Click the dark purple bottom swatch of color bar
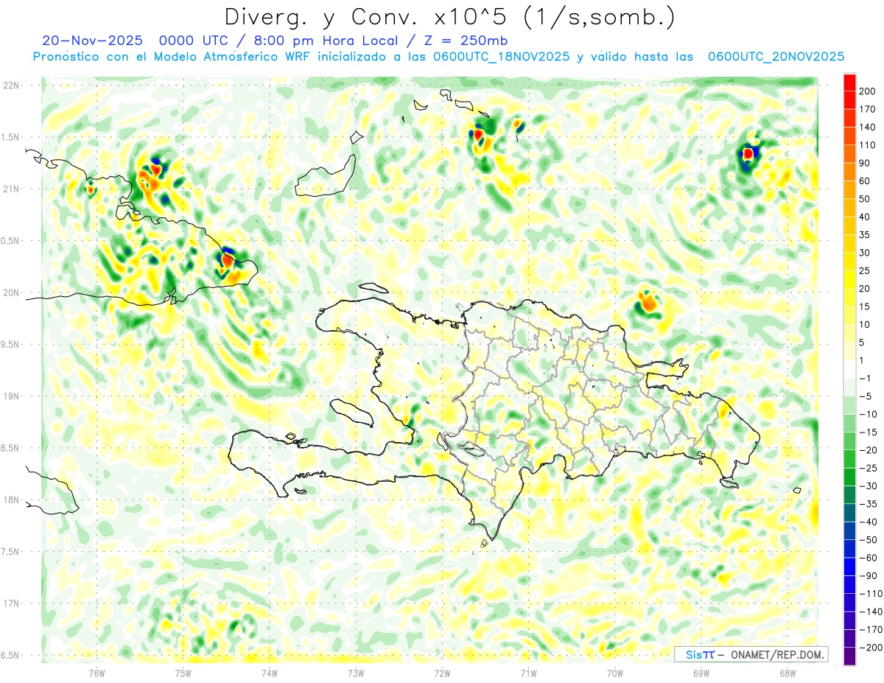Image resolution: width=884 pixels, height=683 pixels. tap(849, 656)
